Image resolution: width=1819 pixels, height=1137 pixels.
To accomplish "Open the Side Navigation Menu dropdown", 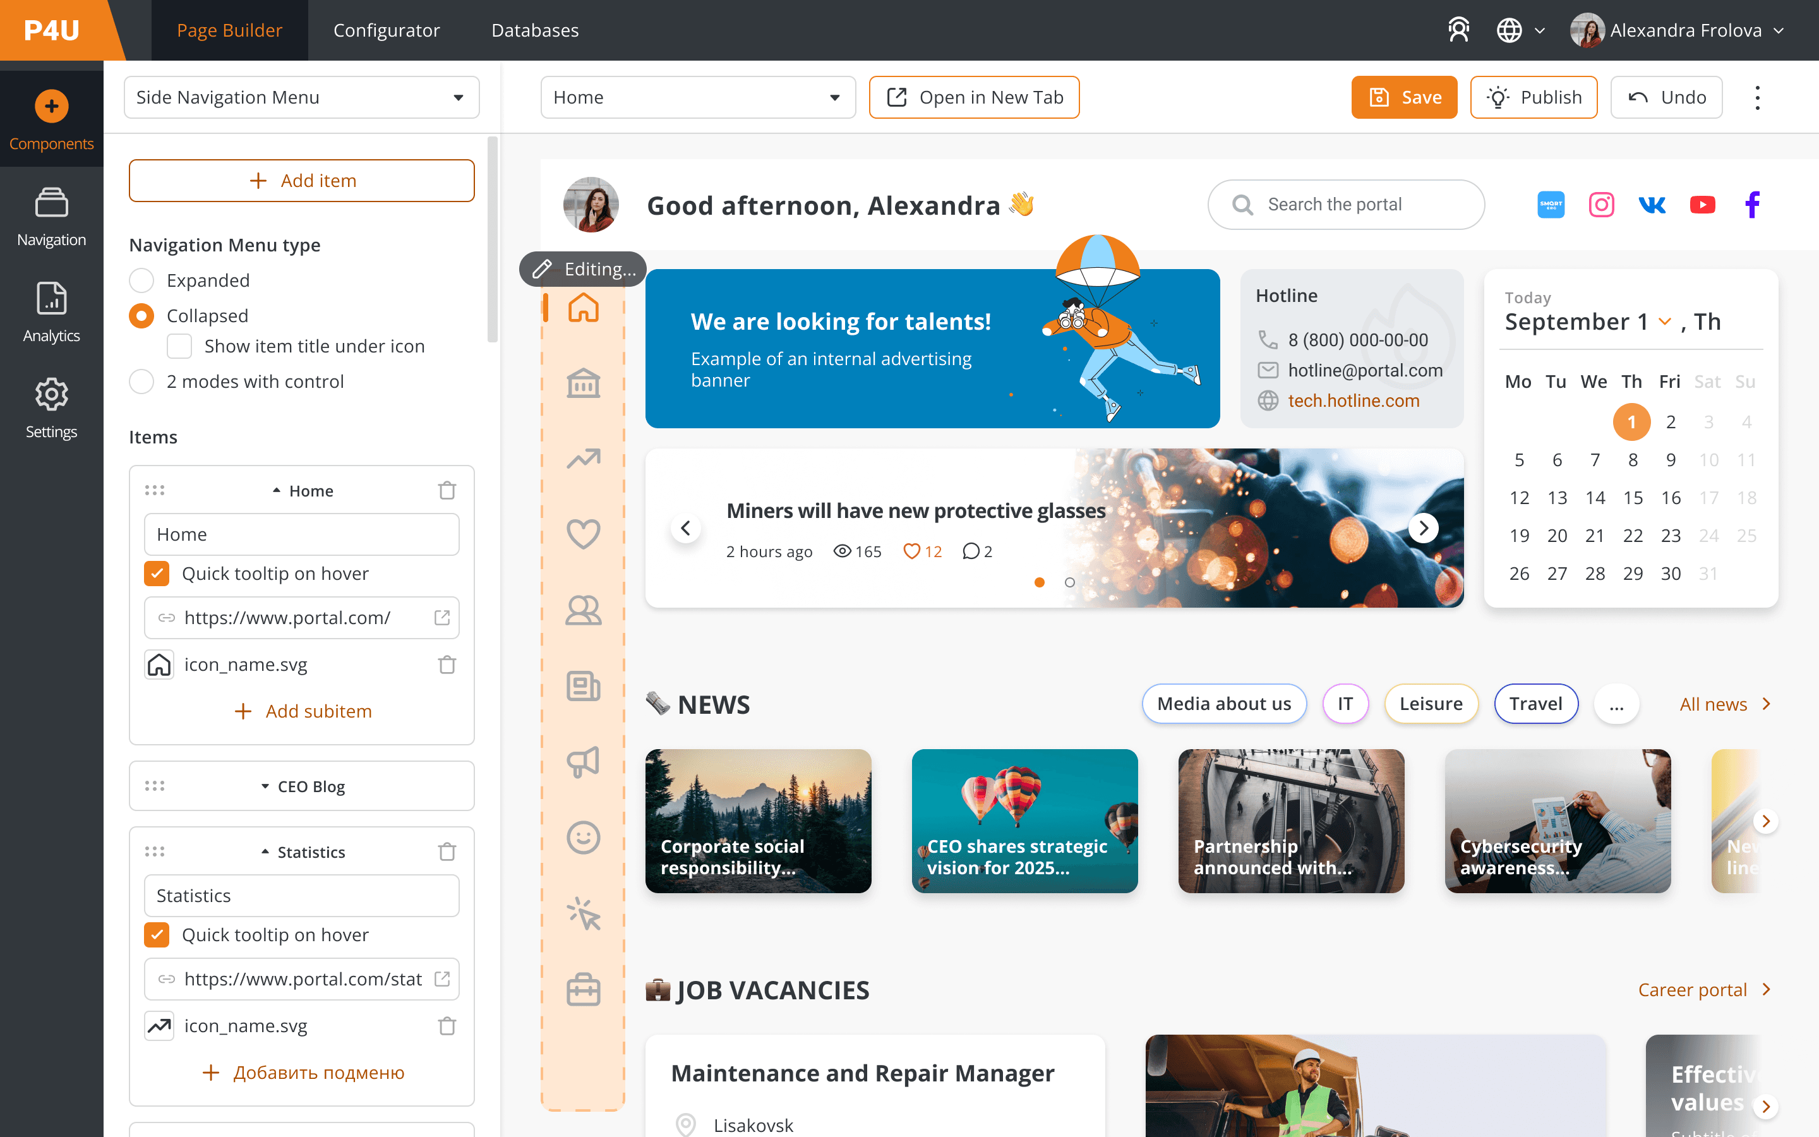I will [301, 98].
